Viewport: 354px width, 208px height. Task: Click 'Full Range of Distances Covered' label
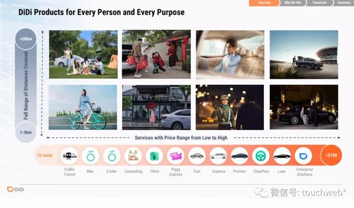pos(26,86)
